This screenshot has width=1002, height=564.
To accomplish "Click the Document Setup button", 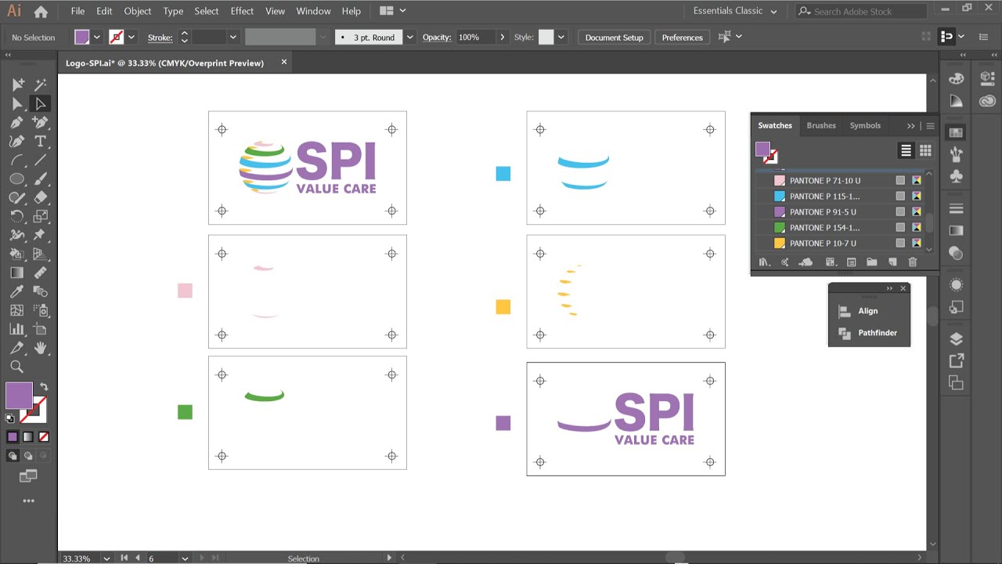I will (x=614, y=37).
